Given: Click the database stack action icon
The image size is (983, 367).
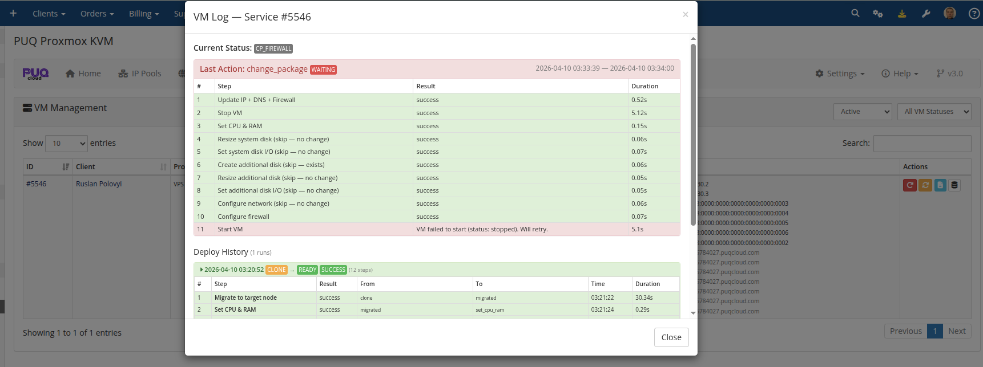Looking at the screenshot, I should pos(954,185).
